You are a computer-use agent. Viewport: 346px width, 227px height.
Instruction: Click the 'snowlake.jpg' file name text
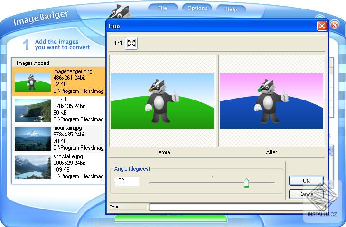click(x=68, y=156)
